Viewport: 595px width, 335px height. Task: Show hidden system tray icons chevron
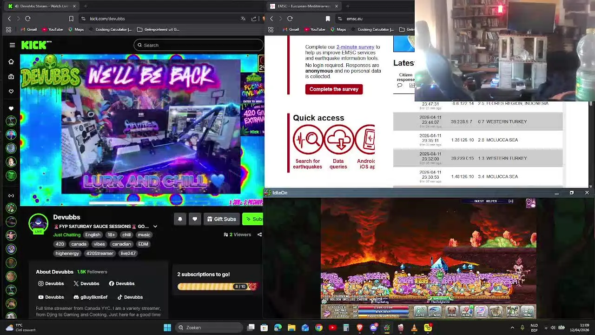pos(513,328)
